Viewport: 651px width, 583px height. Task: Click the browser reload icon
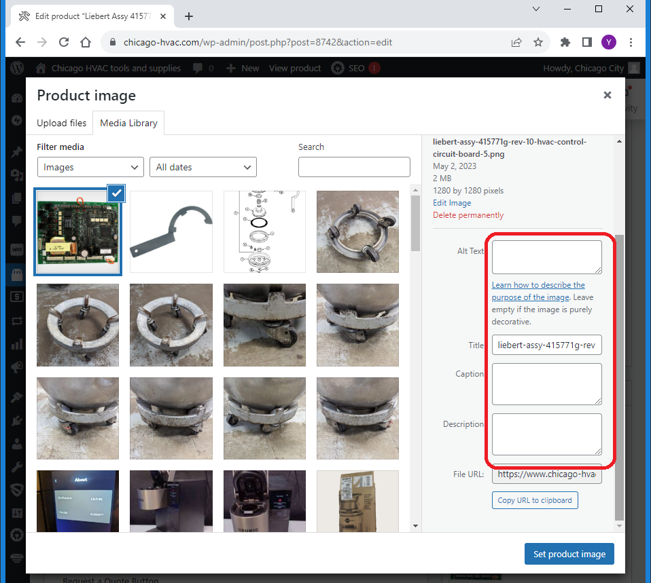point(64,42)
